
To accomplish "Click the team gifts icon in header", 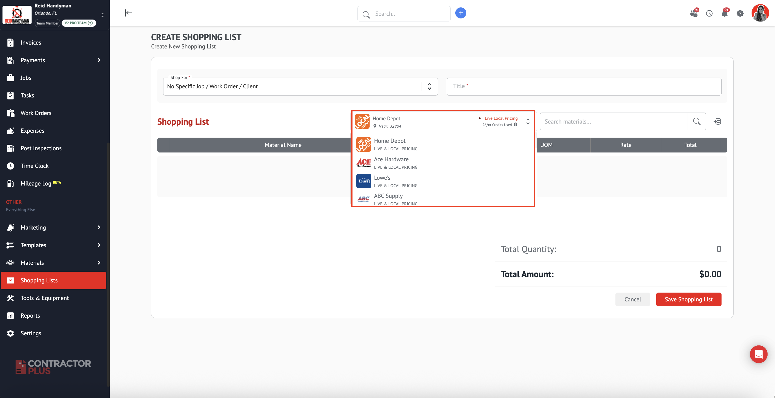I will tap(694, 13).
